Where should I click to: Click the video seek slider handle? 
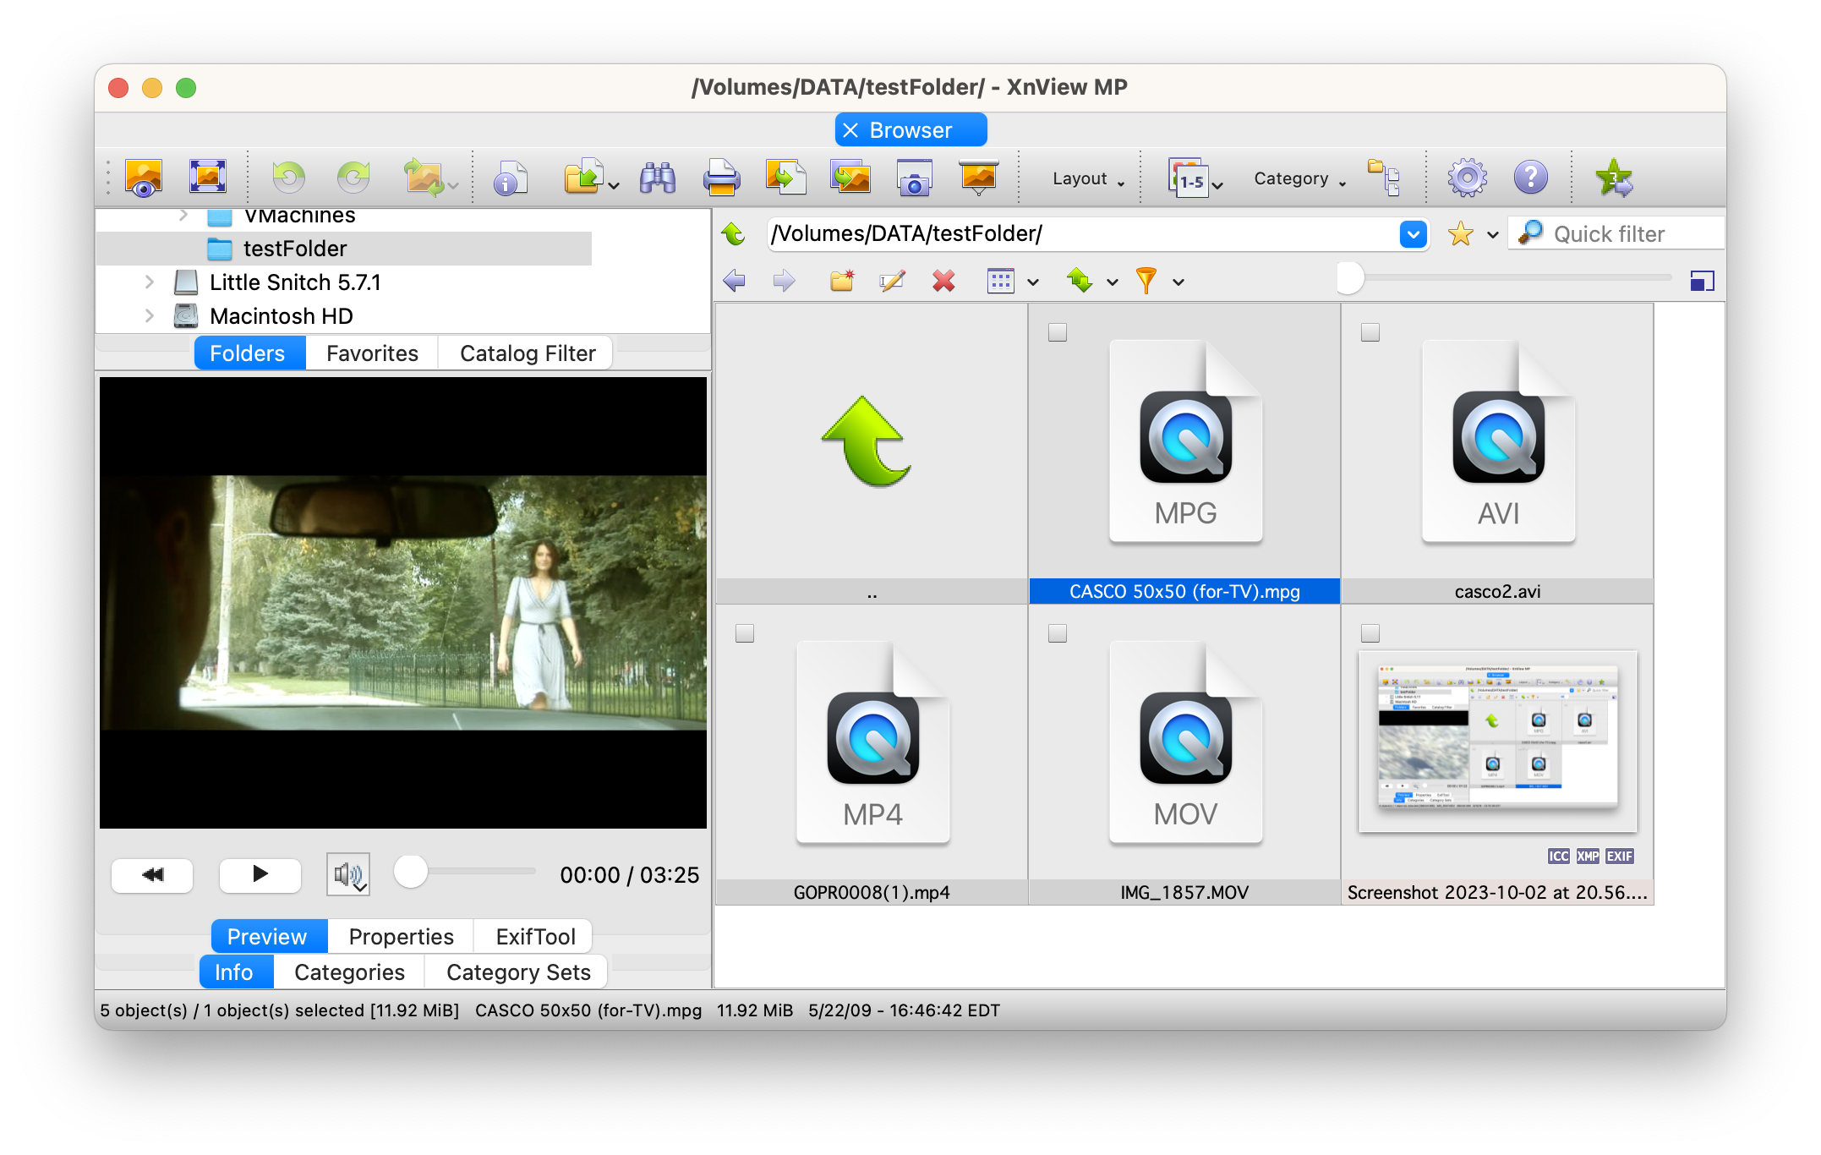(x=411, y=872)
